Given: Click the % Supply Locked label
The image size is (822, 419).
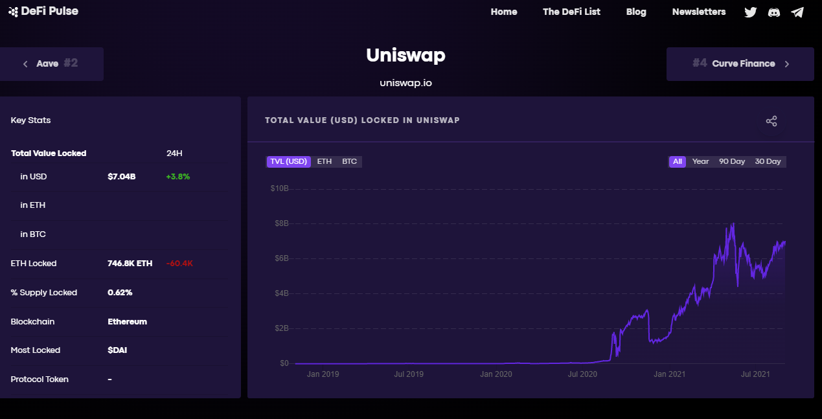Looking at the screenshot, I should click(44, 293).
